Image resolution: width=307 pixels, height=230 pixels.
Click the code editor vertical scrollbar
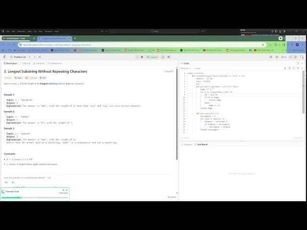(x=303, y=92)
